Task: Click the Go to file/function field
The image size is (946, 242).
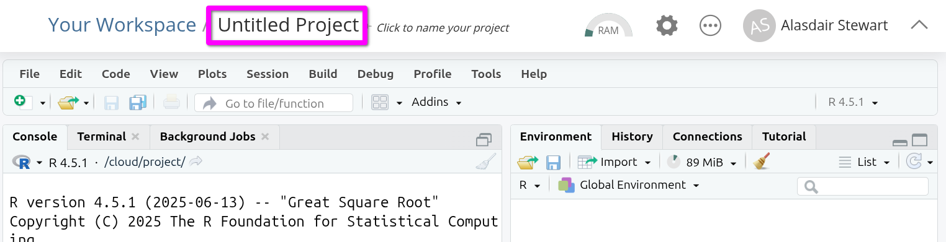Action: click(x=274, y=103)
